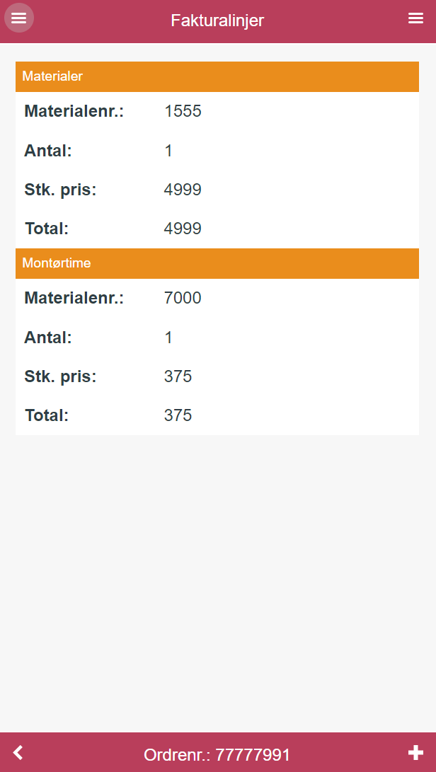Viewport: 436px width, 772px height.
Task: Click the Materialenr. label under Montørtime
Action: tap(74, 298)
